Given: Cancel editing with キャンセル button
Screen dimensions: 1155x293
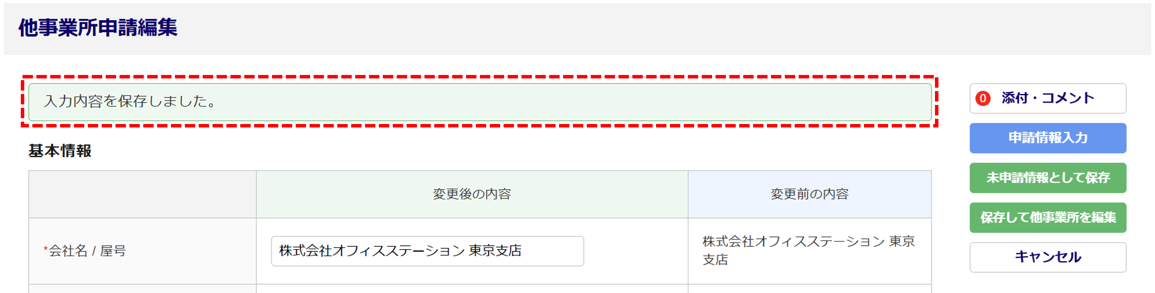Looking at the screenshot, I should click(1047, 257).
